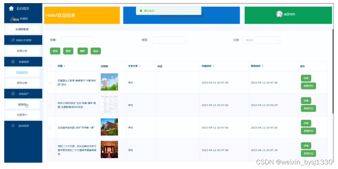Expand the 系统用户 sidebar section
This screenshot has height=169, width=338.
click(23, 94)
